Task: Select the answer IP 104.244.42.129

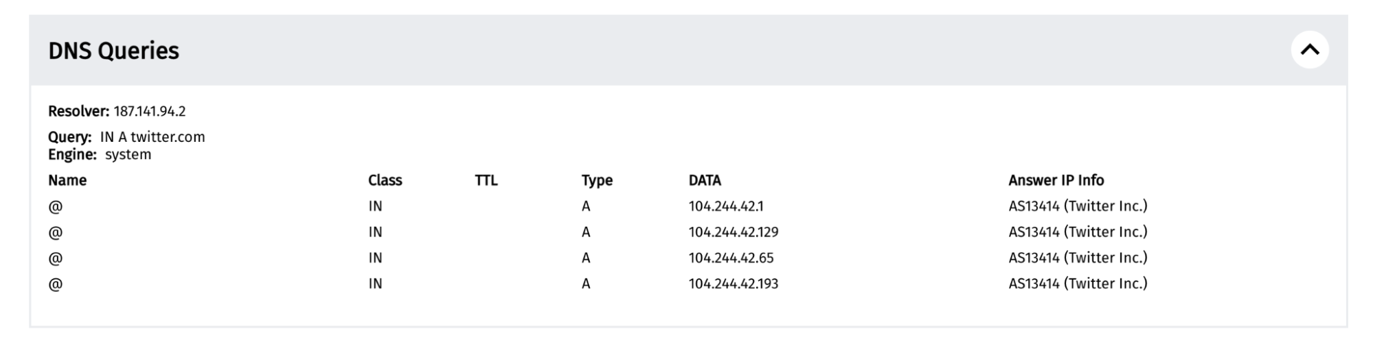Action: tap(734, 232)
